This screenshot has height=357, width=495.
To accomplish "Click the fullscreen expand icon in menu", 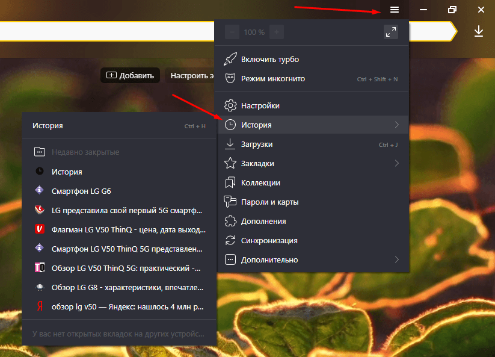I will tap(391, 32).
